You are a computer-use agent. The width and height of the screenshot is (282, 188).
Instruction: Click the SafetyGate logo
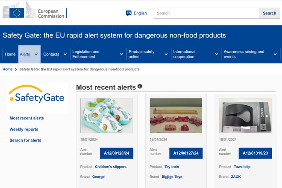(x=37, y=95)
